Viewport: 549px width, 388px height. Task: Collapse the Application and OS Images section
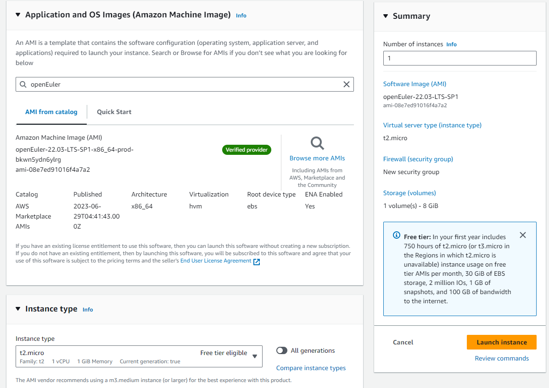[18, 15]
